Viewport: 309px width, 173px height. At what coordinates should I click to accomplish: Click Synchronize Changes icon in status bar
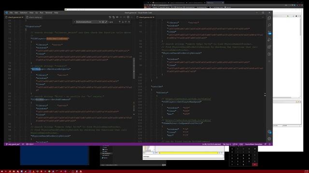pyautogui.click(x=23, y=144)
